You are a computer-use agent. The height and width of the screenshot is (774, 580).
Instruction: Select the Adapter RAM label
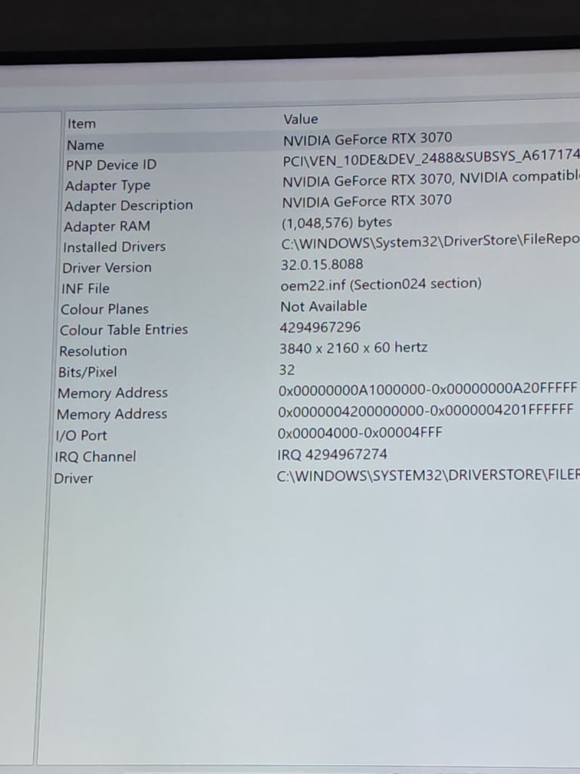pyautogui.click(x=106, y=227)
